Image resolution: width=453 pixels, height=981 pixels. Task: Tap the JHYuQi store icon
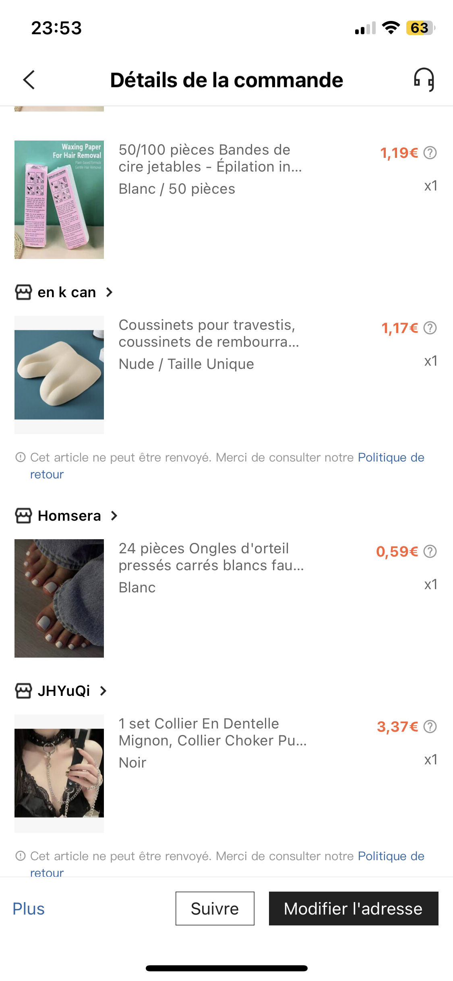tap(23, 691)
